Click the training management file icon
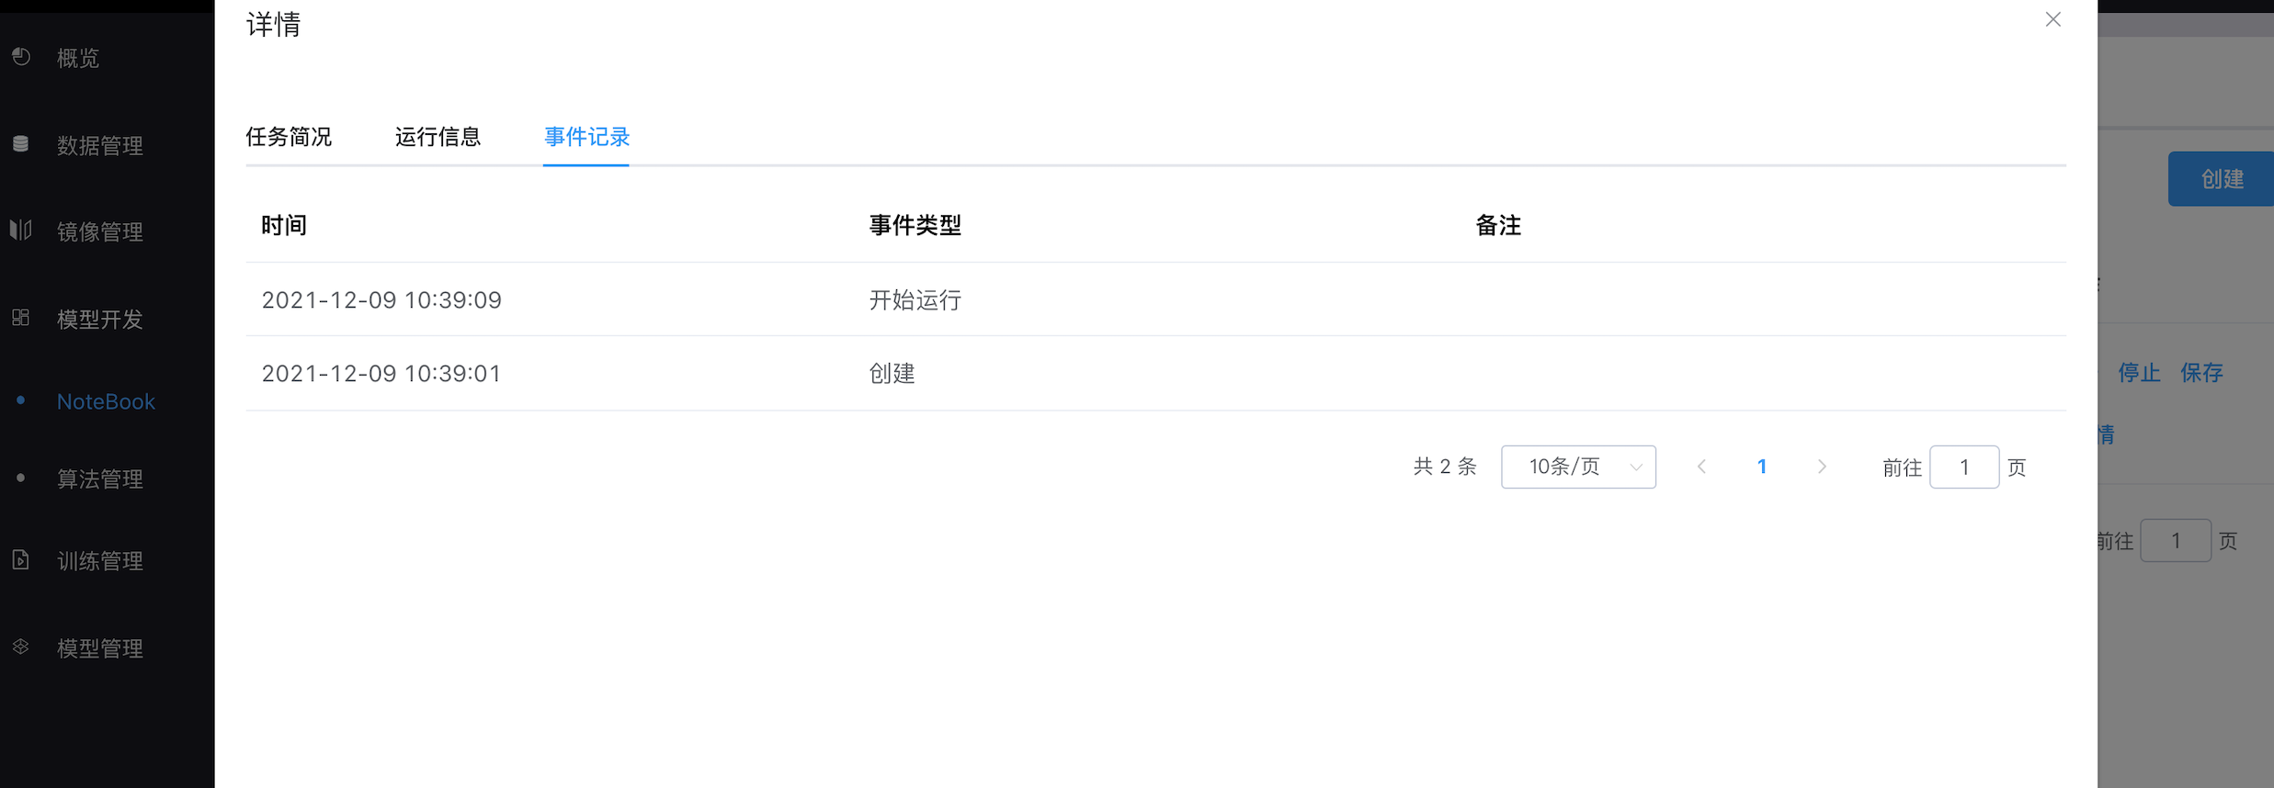The height and width of the screenshot is (788, 2274). tap(21, 560)
